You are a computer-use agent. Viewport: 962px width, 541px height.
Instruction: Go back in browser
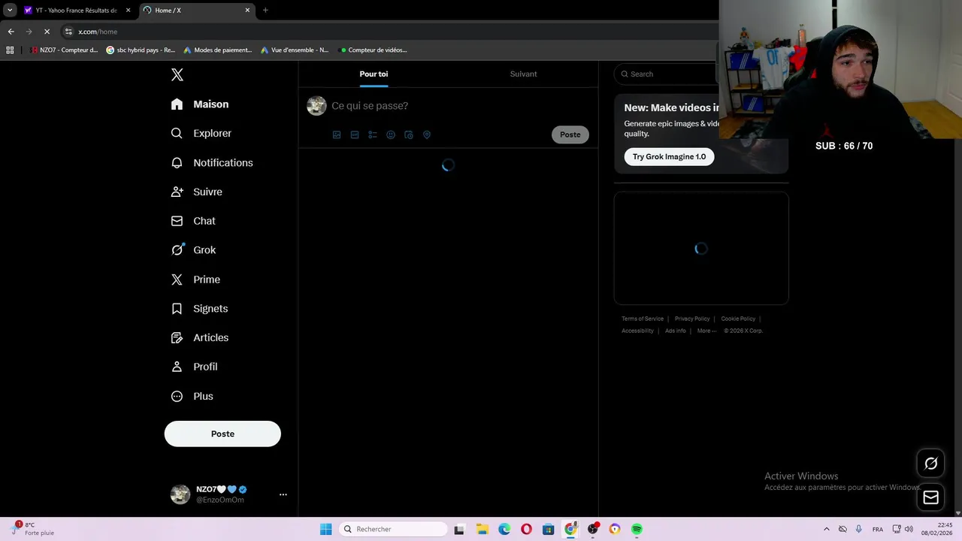click(11, 32)
